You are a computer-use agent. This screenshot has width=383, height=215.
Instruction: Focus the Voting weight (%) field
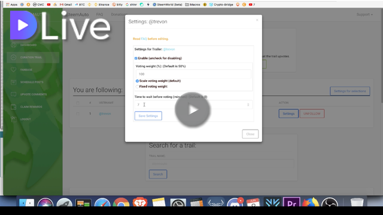(193, 74)
